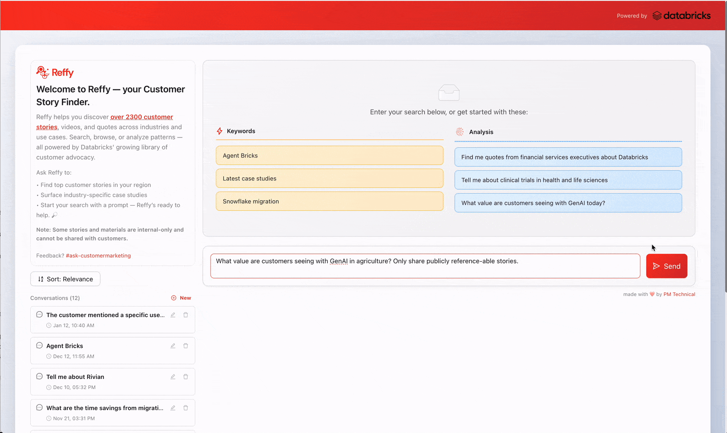Image resolution: width=727 pixels, height=433 pixels.
Task: Delete the 'time savings from migrati...' conversation
Action: (186, 408)
